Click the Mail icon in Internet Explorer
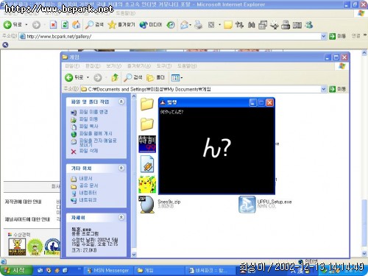 coord(185,25)
